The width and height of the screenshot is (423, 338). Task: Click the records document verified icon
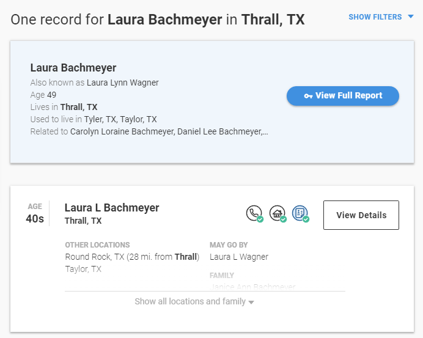[301, 214]
